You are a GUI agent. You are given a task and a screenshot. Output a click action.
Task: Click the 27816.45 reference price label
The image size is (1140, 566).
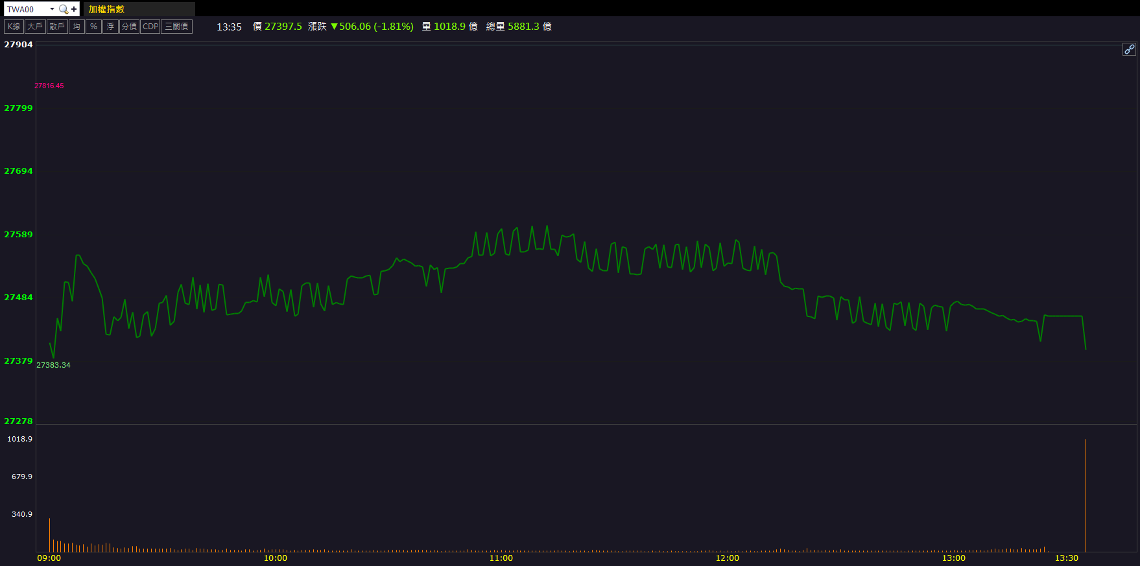point(49,86)
